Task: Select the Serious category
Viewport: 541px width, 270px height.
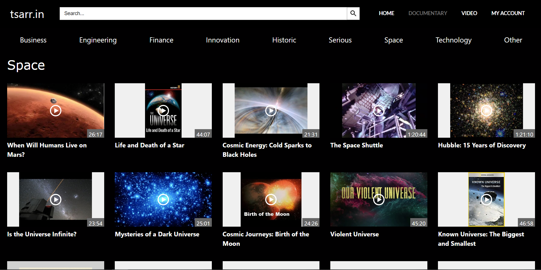Action: coord(340,40)
